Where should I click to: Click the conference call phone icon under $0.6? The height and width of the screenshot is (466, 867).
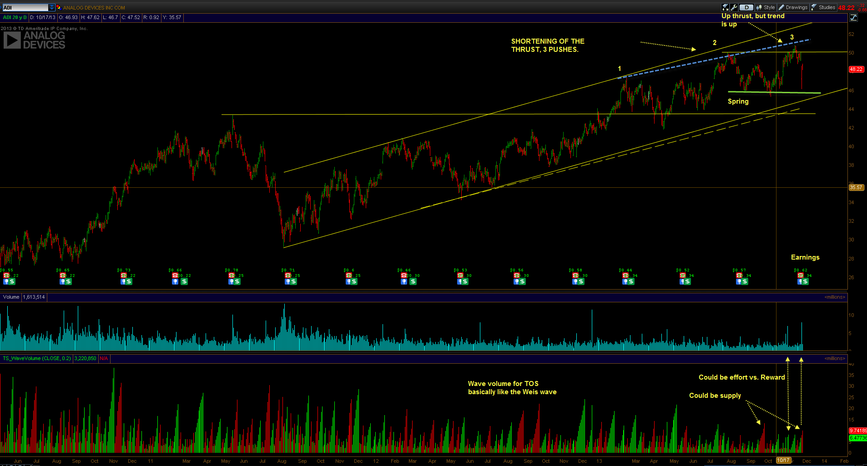pos(349,276)
